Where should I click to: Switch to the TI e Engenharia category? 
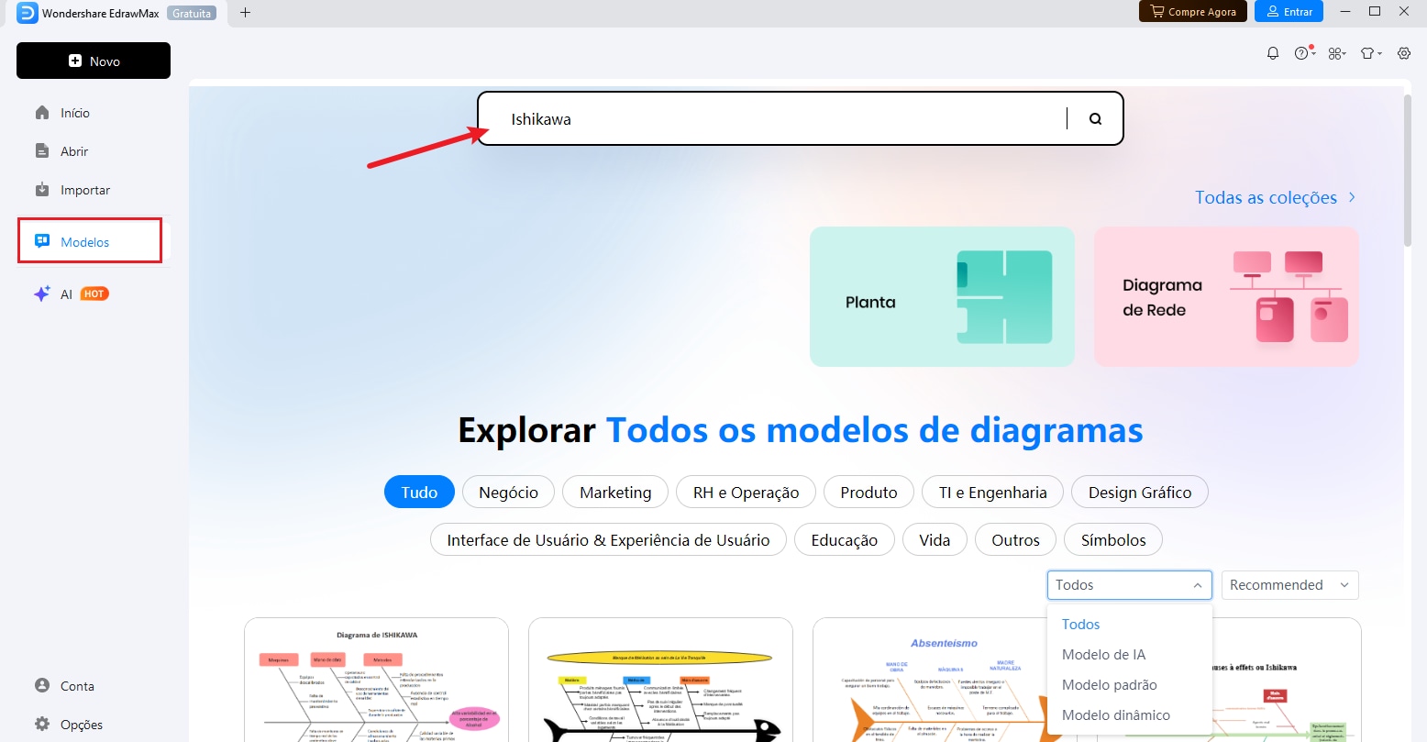pyautogui.click(x=991, y=492)
